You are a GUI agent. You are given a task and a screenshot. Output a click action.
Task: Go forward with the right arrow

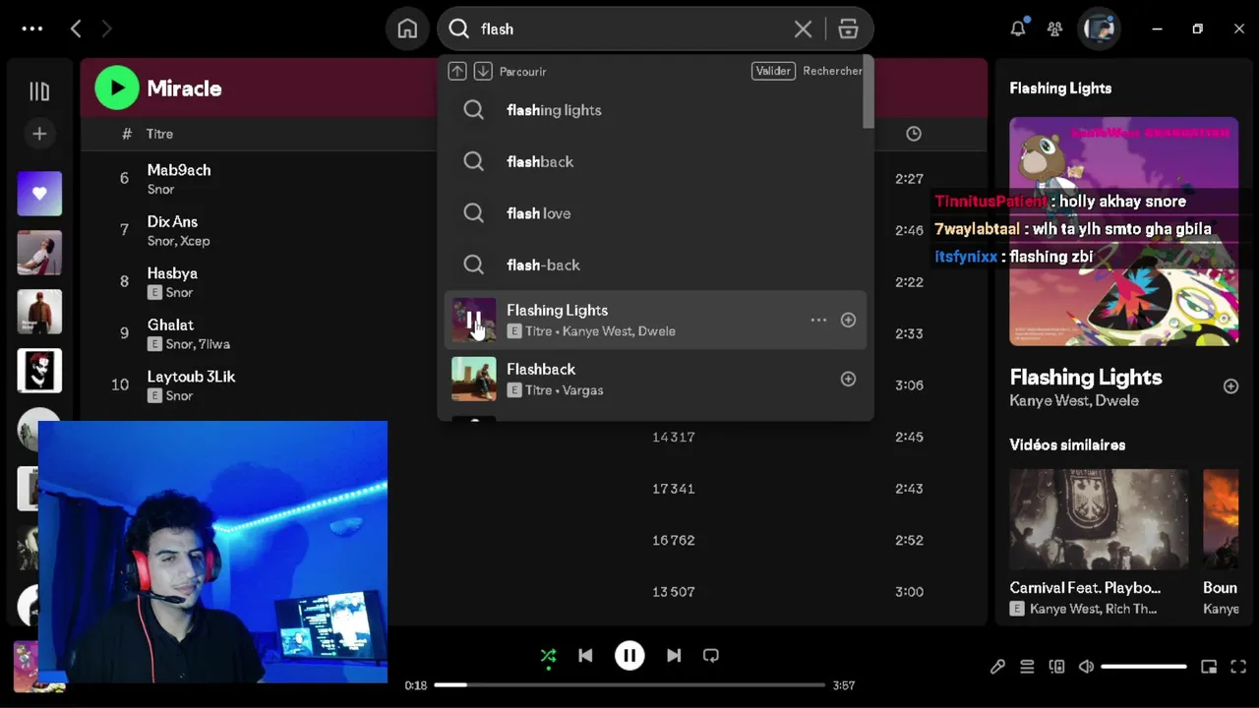106,29
